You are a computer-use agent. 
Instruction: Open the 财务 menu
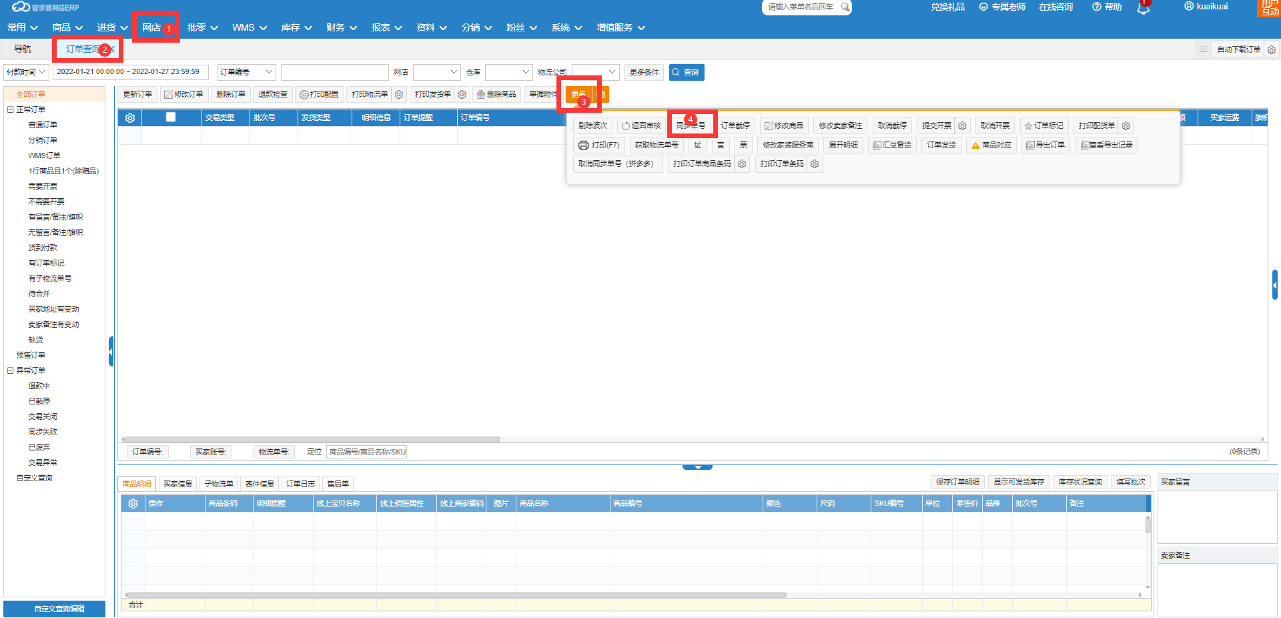(342, 27)
